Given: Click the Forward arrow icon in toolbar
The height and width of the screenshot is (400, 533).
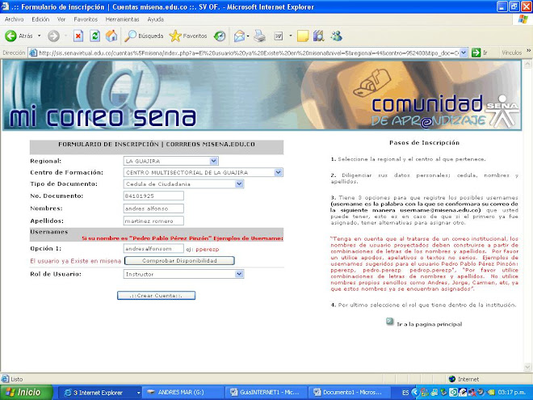Looking at the screenshot, I should (53, 36).
